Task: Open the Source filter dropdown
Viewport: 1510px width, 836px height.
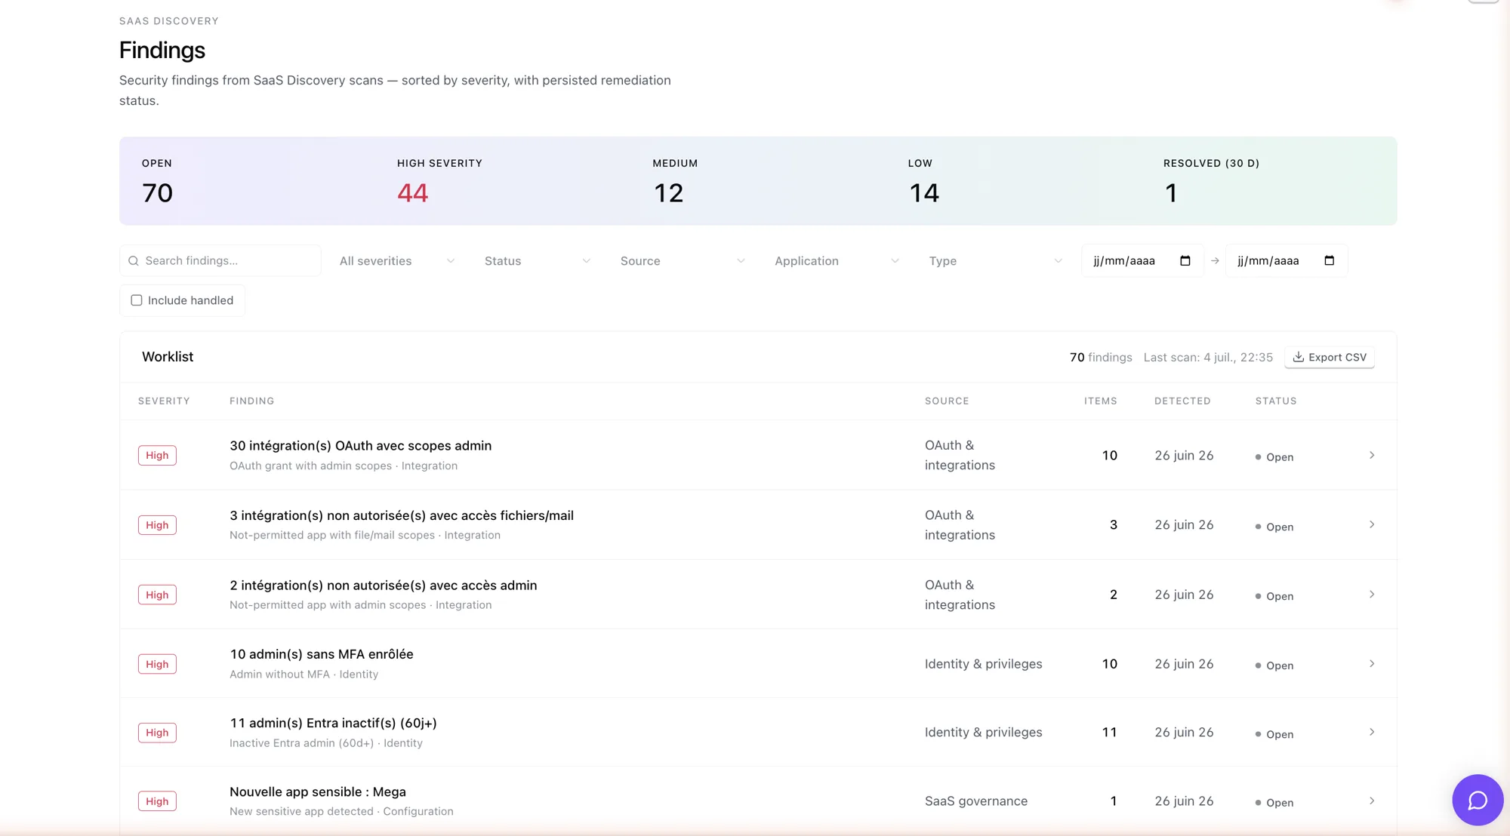Action: [x=683, y=261]
